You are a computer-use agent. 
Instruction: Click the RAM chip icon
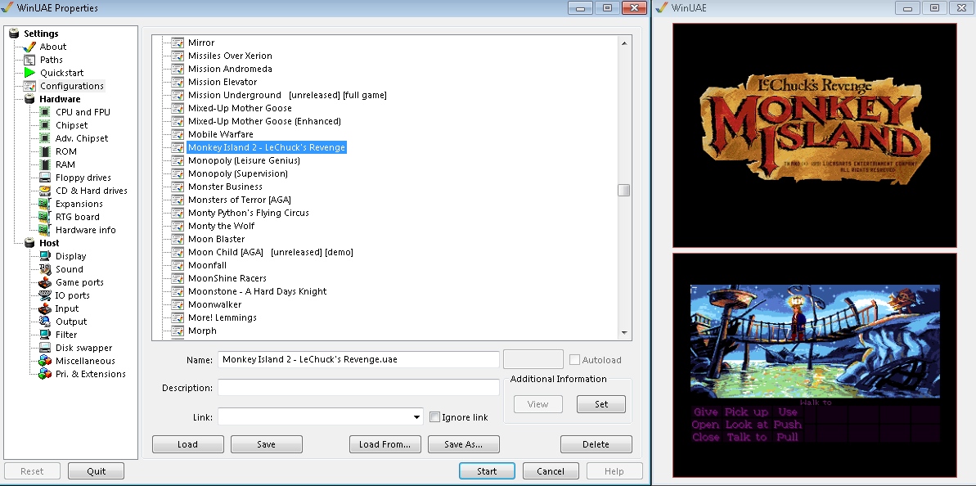45,164
